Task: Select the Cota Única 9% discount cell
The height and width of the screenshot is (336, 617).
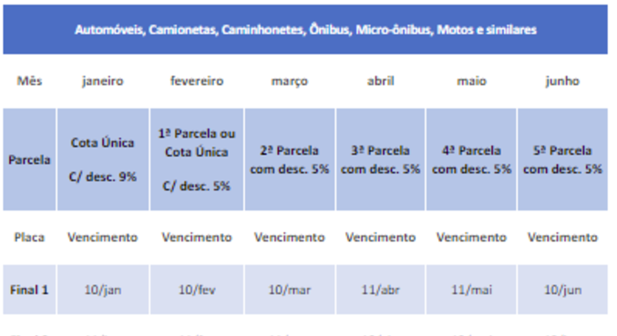Action: pyautogui.click(x=103, y=159)
